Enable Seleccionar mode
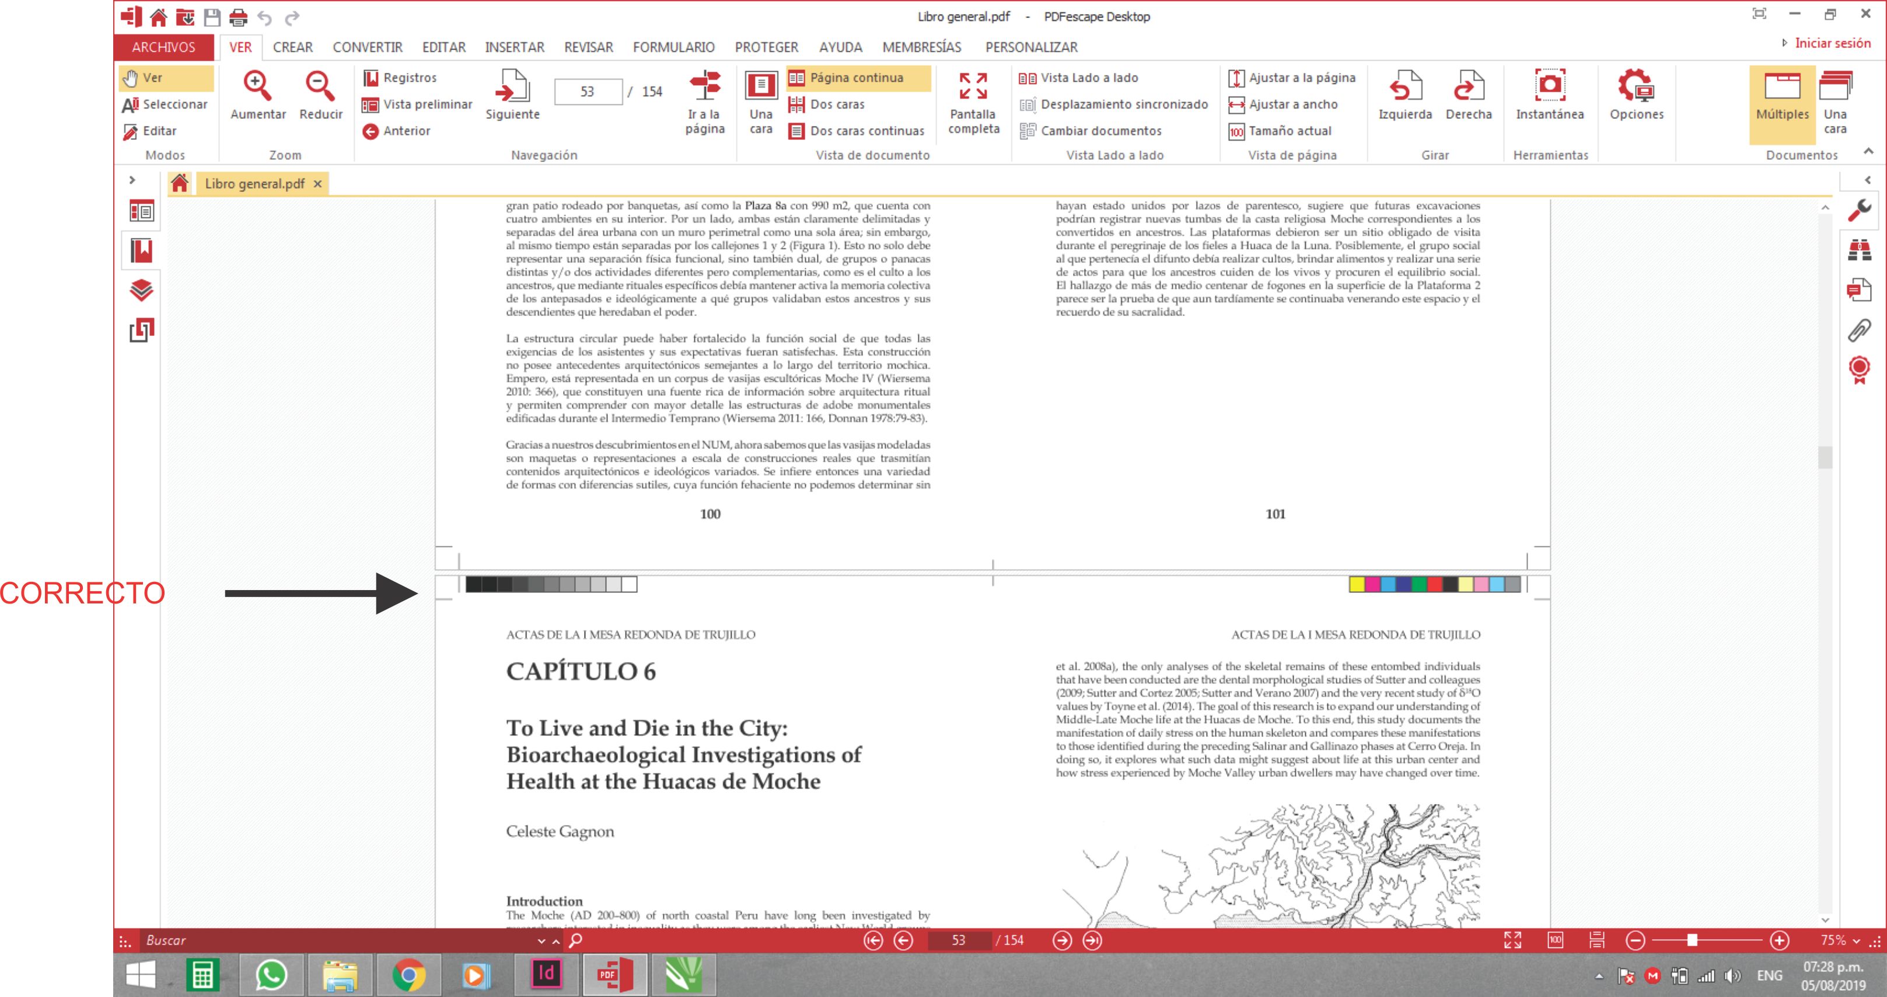Viewport: 1887px width, 997px height. 166,105
